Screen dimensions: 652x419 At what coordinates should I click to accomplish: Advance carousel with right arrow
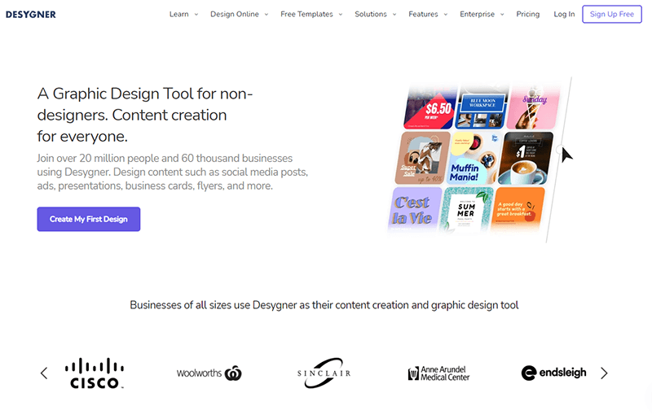(x=604, y=373)
